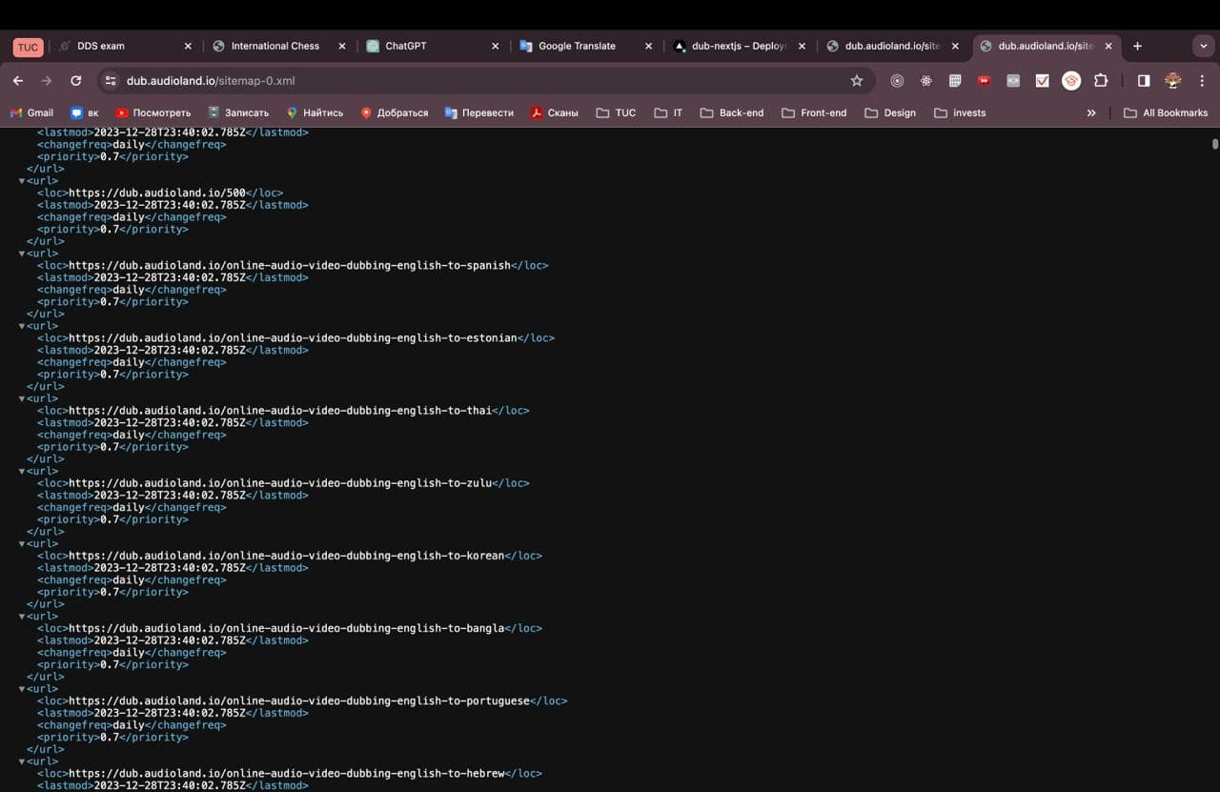The height and width of the screenshot is (792, 1220).
Task: Collapse the url node for /500
Action: [22, 180]
